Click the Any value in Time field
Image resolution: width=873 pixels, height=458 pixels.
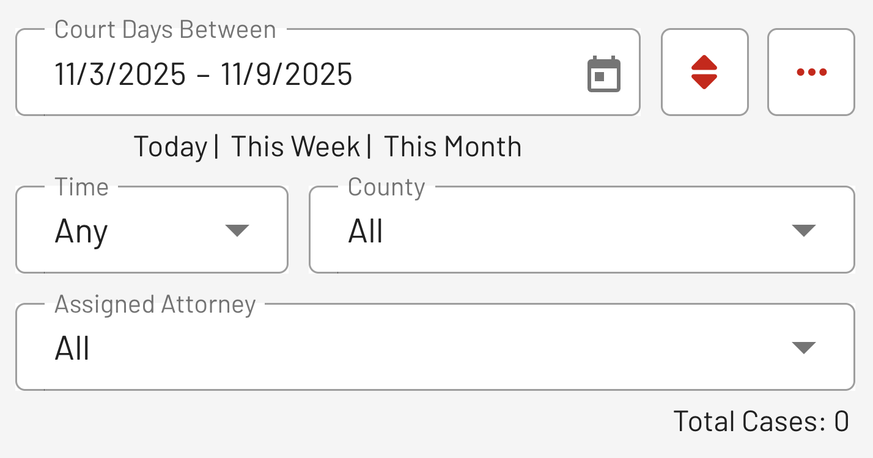[x=81, y=231]
